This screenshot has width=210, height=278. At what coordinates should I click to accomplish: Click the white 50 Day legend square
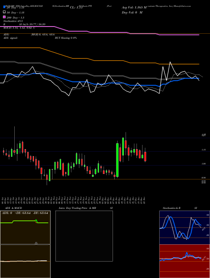pos(4,12)
